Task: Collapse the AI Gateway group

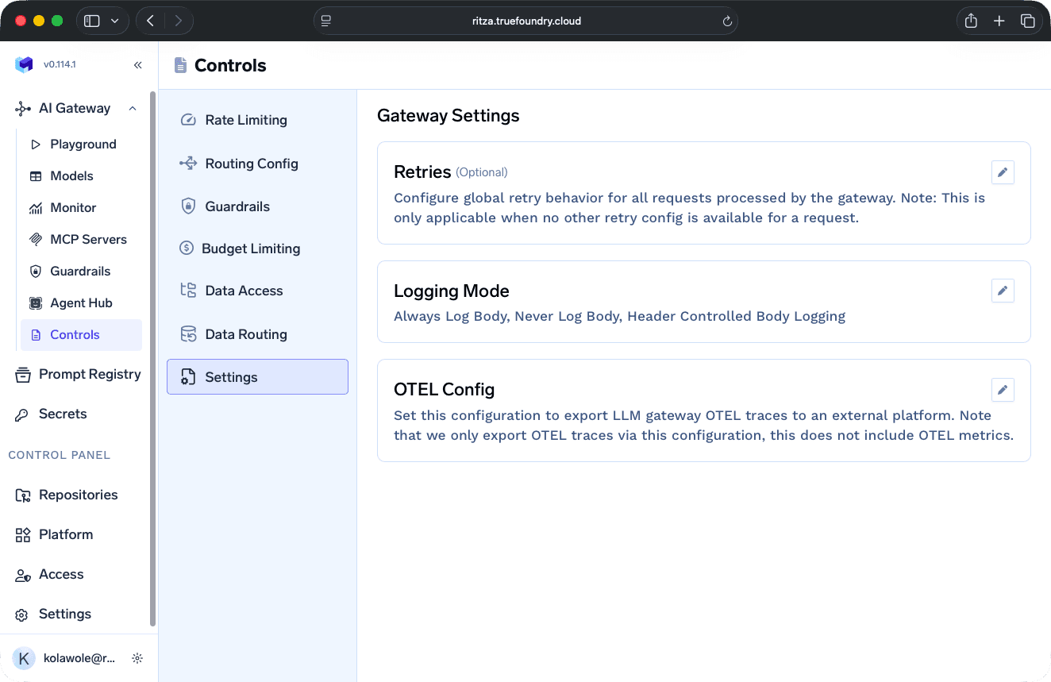Action: click(x=133, y=108)
